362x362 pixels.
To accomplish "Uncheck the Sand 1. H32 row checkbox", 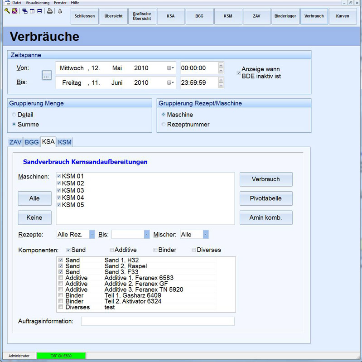I will coord(61,260).
